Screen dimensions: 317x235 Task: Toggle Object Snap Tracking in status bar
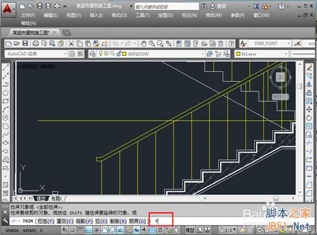click(x=120, y=230)
